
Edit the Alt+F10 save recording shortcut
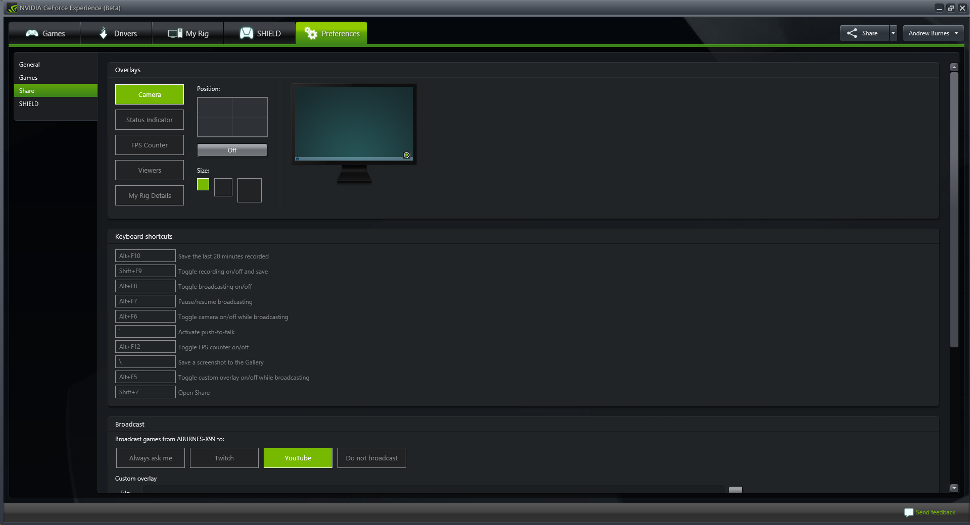click(x=145, y=256)
